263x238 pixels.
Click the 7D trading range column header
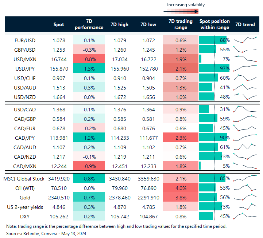pyautogui.click(x=178, y=25)
